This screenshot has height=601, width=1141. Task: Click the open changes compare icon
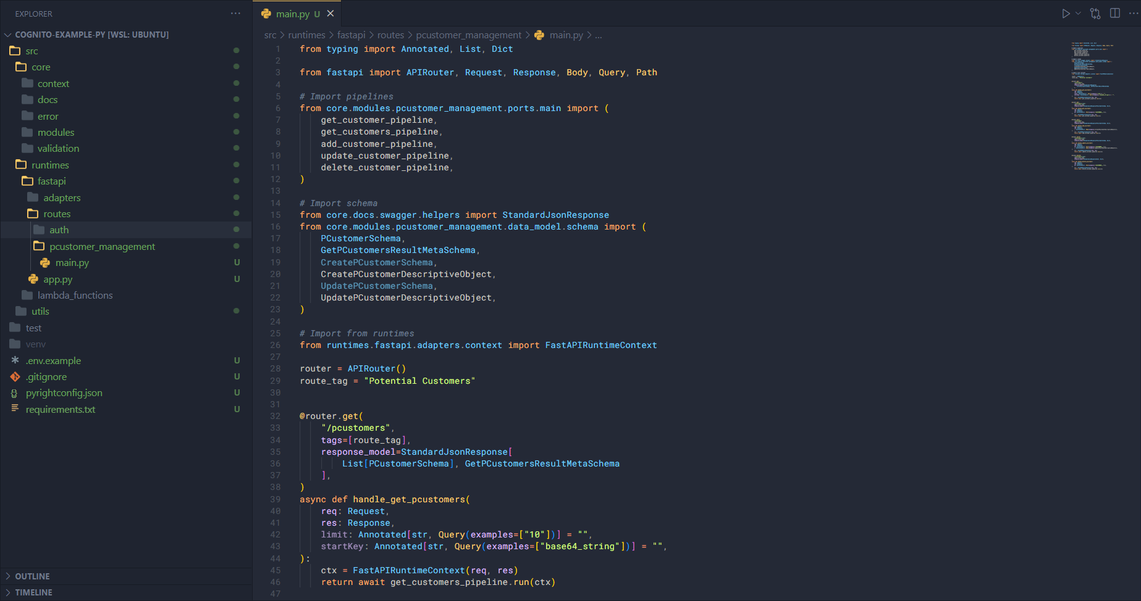click(1095, 14)
